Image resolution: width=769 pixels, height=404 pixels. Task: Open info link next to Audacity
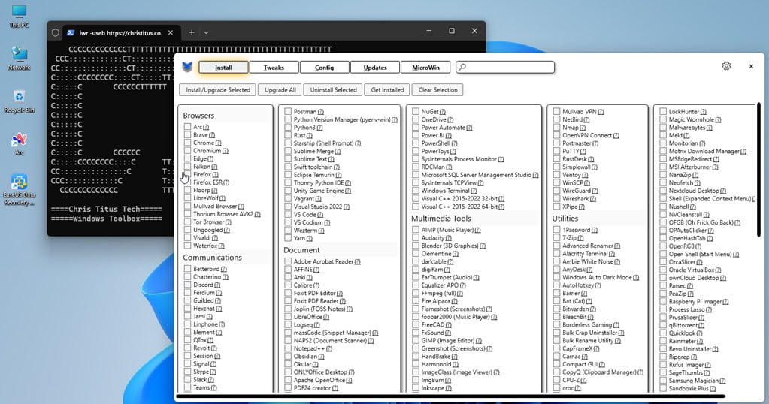(449, 238)
